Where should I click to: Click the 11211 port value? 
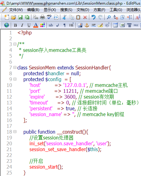[x=70, y=91]
